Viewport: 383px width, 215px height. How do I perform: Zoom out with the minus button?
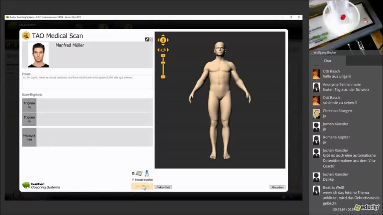pos(163,77)
